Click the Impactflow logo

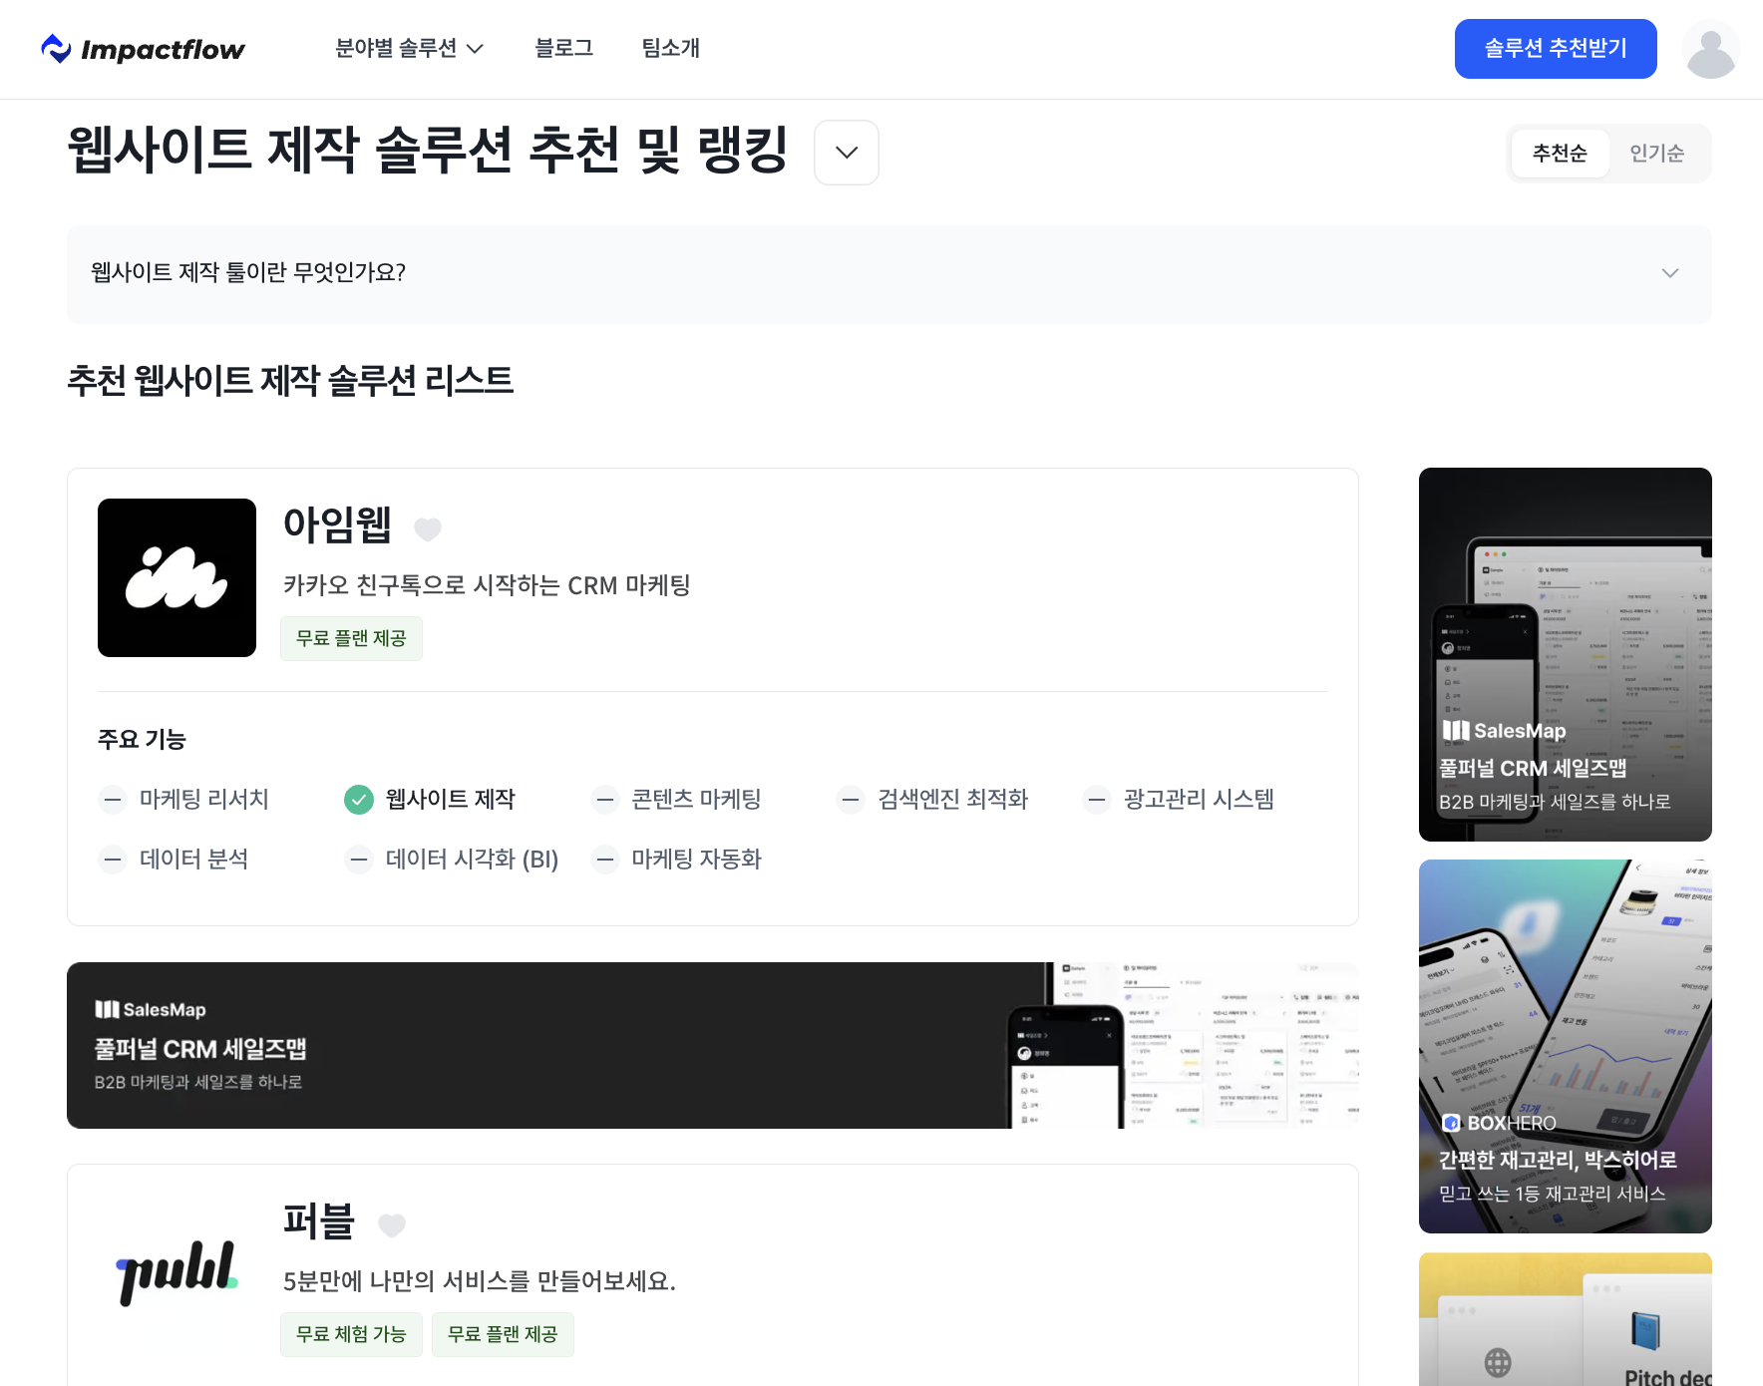tap(143, 49)
